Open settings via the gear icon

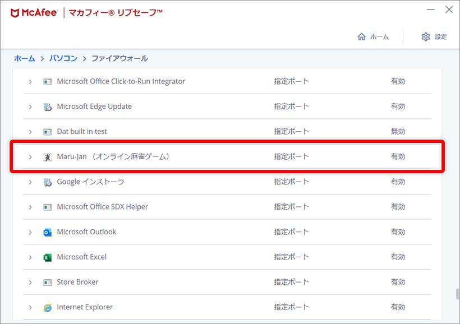coord(426,36)
